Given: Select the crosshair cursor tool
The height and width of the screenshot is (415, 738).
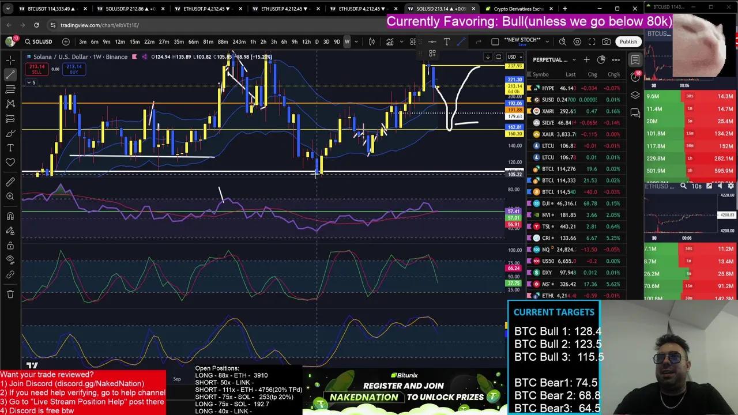Looking at the screenshot, I should tap(10, 60).
